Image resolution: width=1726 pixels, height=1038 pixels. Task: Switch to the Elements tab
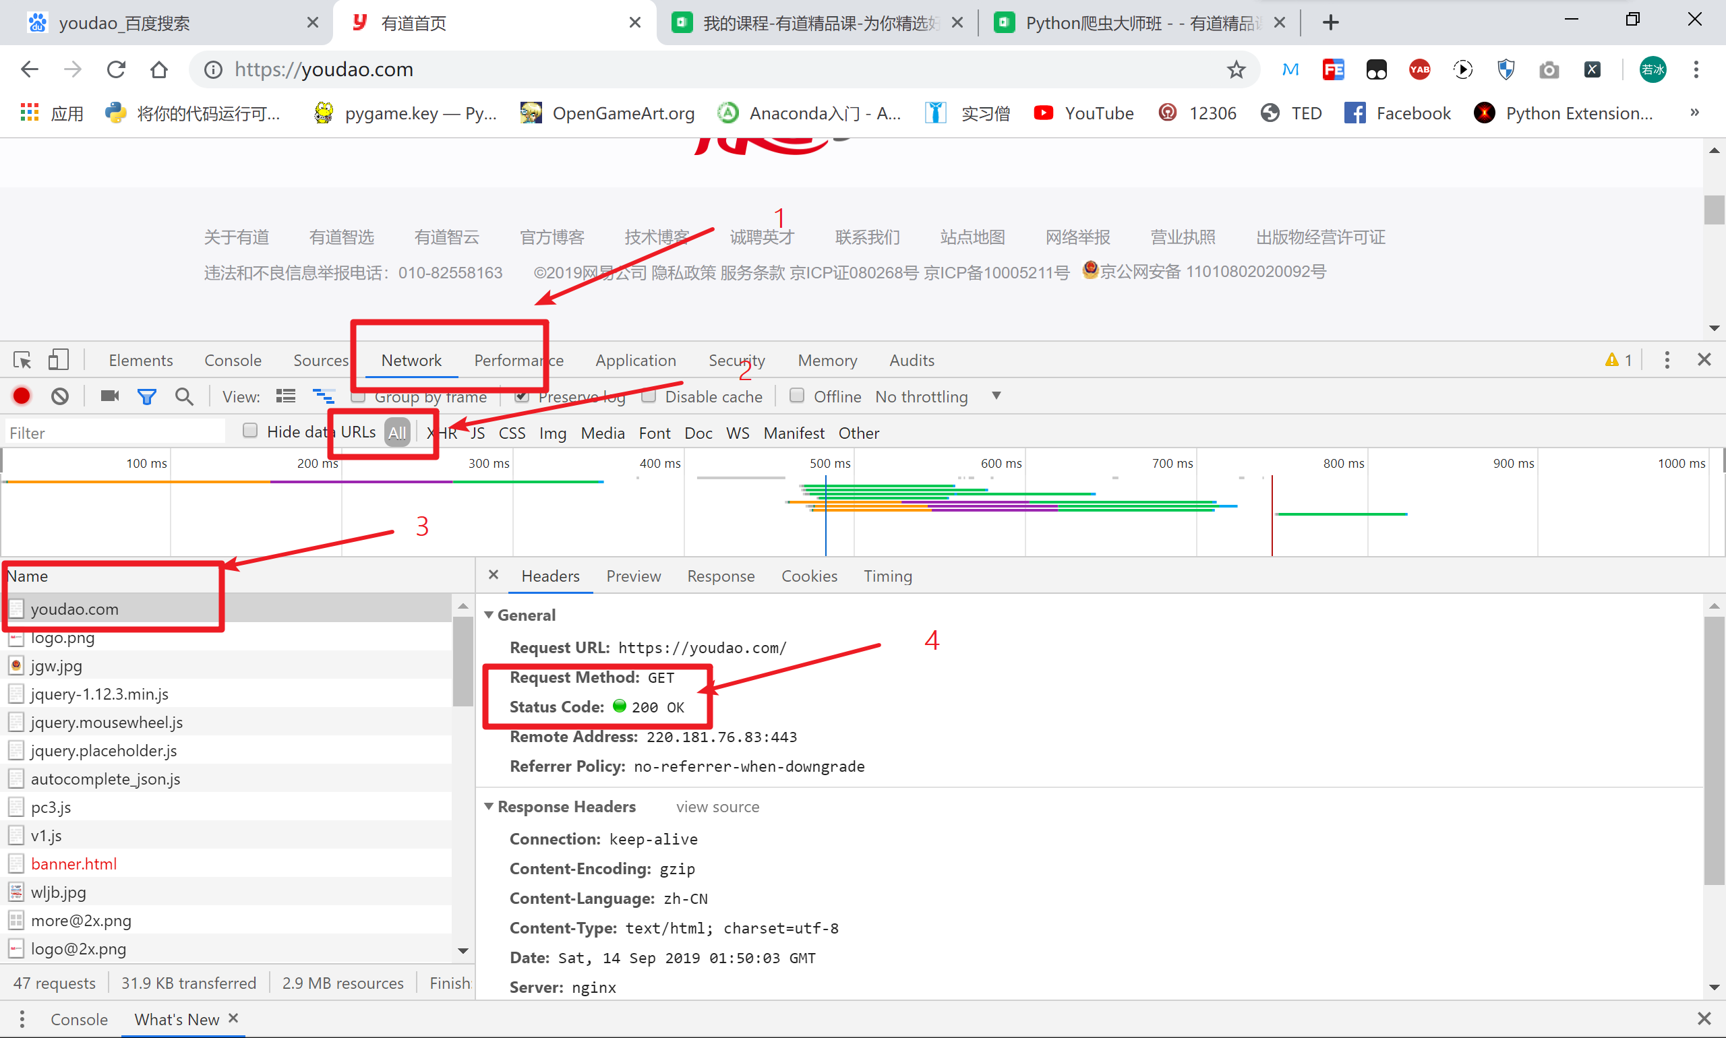pyautogui.click(x=141, y=360)
